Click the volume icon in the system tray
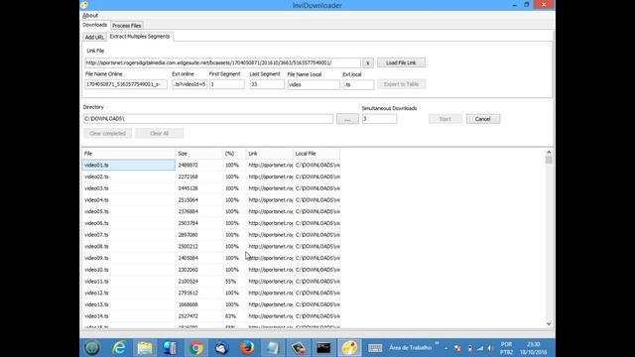Image resolution: width=635 pixels, height=357 pixels. [x=490, y=348]
